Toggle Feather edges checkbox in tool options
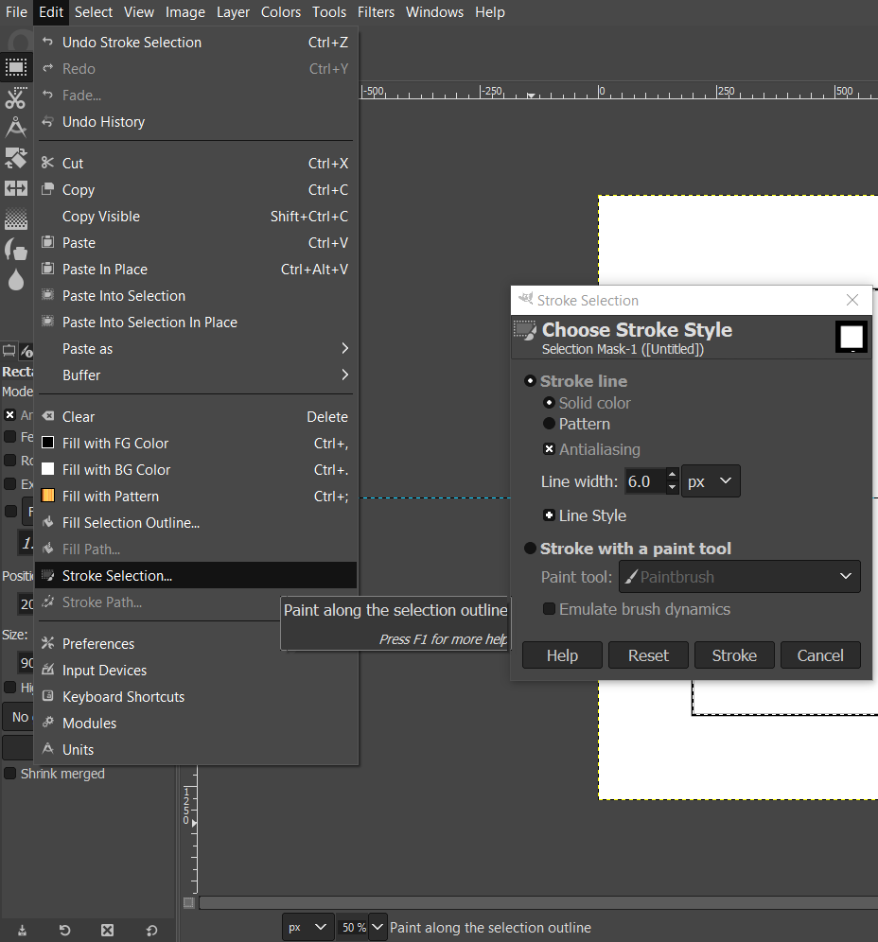 coord(9,437)
